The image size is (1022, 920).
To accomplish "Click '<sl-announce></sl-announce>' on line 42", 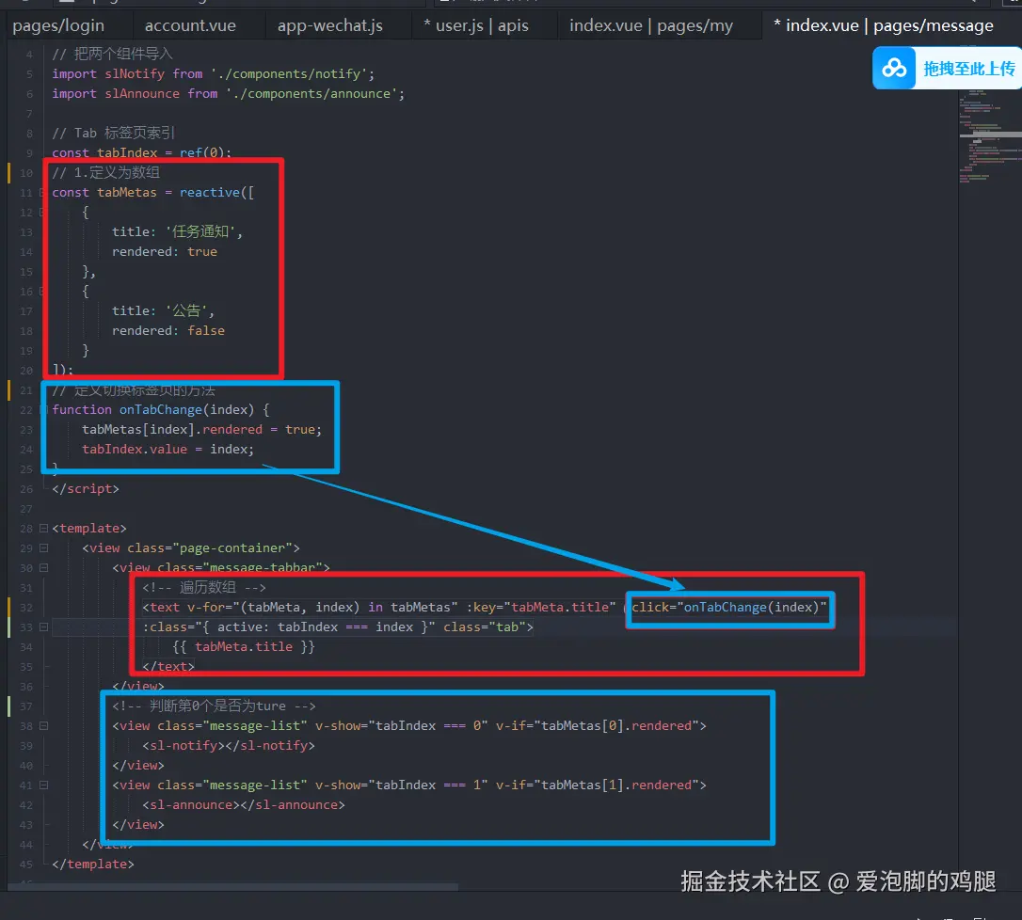I will point(244,804).
